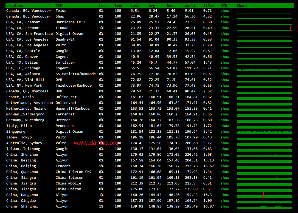Screen dimensions: 298x213
Task: Open show for Beijing Aliyun row
Action: (225, 160)
